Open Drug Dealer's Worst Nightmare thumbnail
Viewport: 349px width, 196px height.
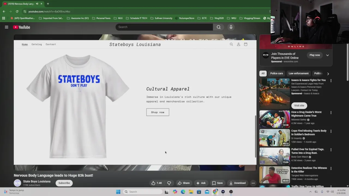tap(275, 119)
